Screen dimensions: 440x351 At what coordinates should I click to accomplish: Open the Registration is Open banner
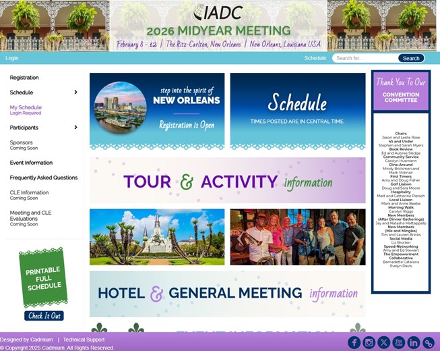point(157,111)
